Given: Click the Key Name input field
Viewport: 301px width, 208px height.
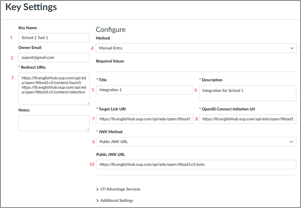Looking at the screenshot, I should pos(54,38).
